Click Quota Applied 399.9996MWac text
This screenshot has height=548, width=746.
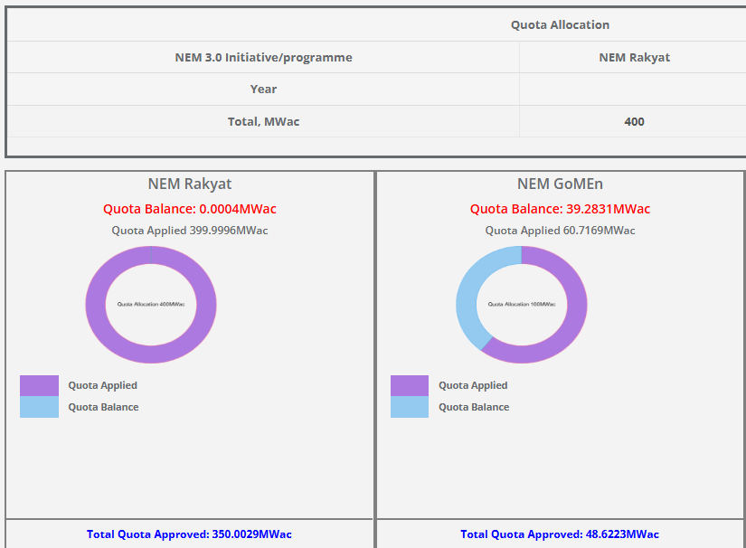190,231
